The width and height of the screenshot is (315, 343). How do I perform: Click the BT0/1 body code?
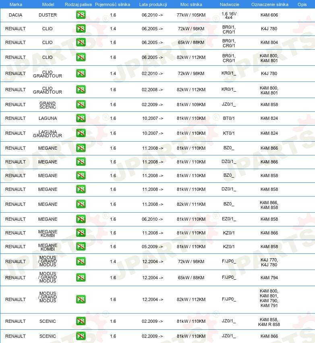click(229, 118)
